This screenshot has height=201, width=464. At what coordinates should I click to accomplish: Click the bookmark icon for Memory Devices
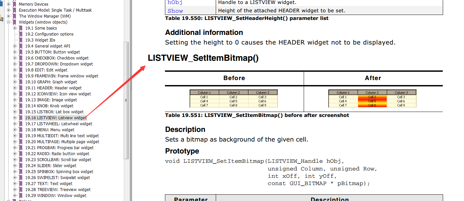[x=14, y=4]
